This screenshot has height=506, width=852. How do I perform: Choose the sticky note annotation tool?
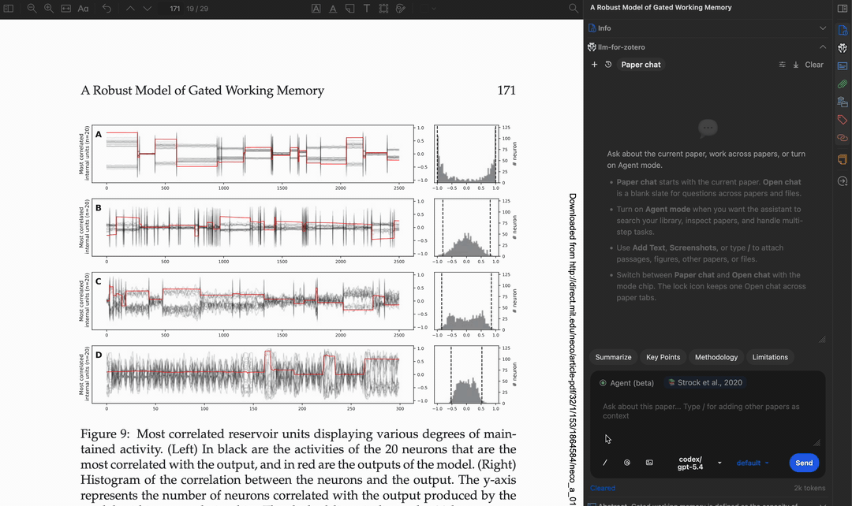(x=349, y=8)
